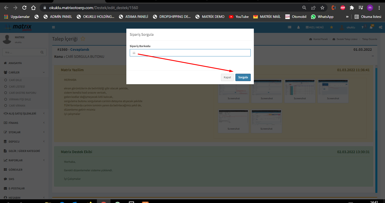Viewport: 385px width, 203px height.
Task: Click the help question mark icon
Action: point(362,27)
